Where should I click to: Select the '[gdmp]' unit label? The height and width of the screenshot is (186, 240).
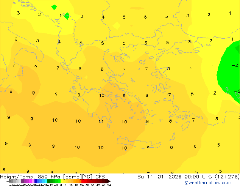[72, 177]
